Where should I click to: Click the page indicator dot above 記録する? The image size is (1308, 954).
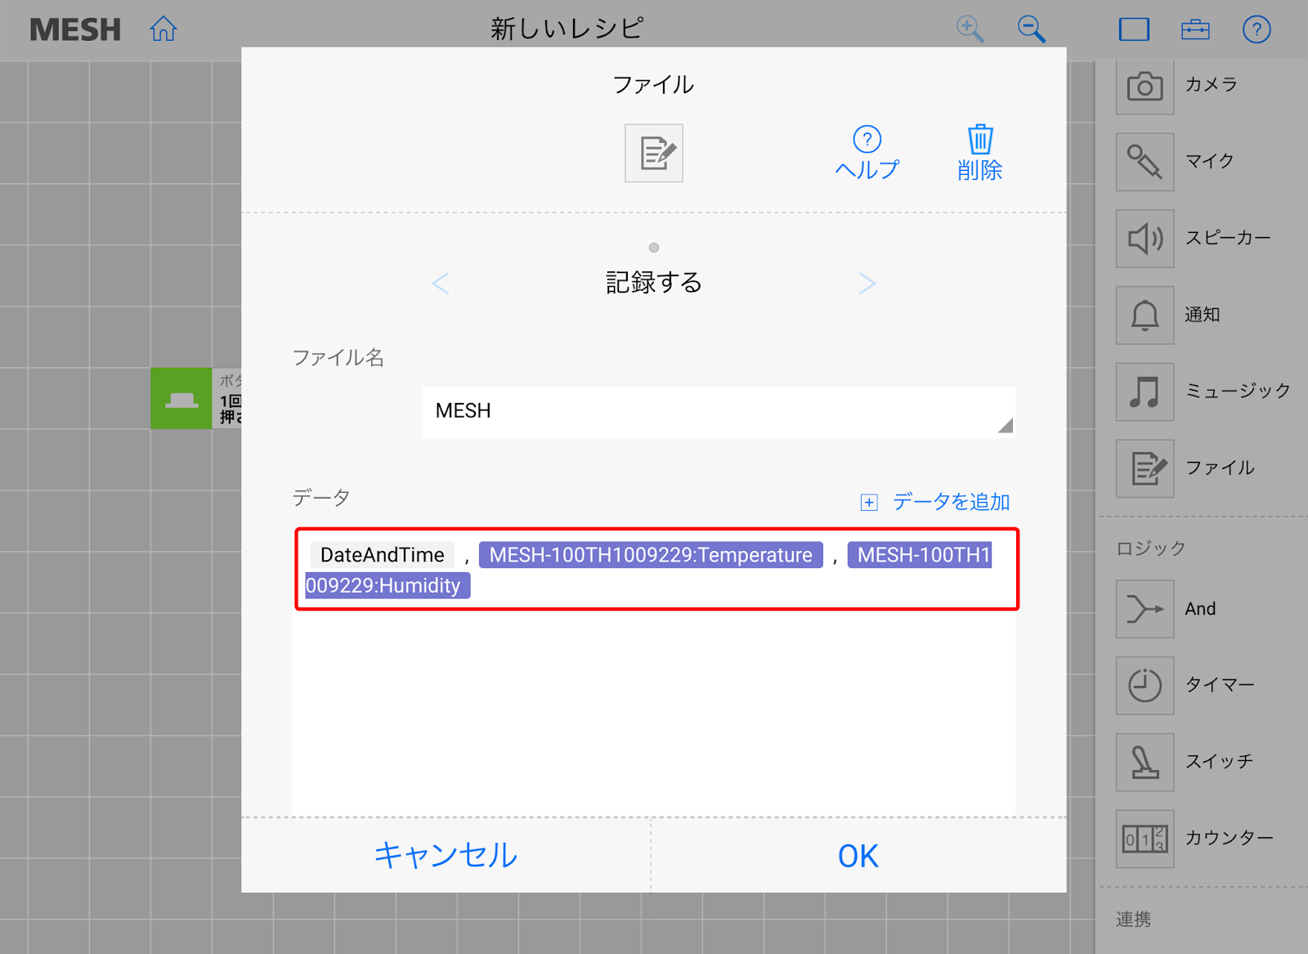pos(654,248)
